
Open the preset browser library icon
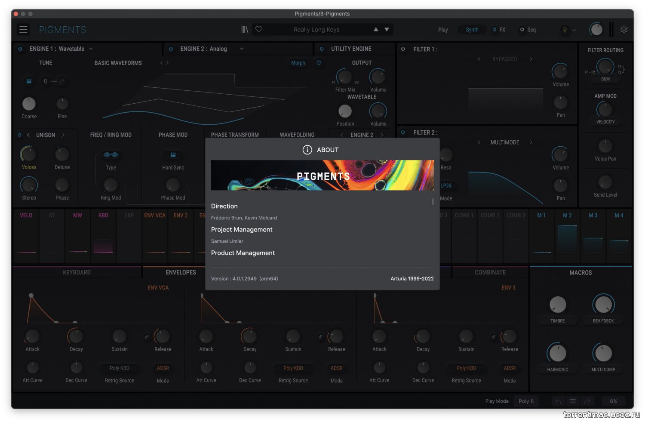(245, 30)
